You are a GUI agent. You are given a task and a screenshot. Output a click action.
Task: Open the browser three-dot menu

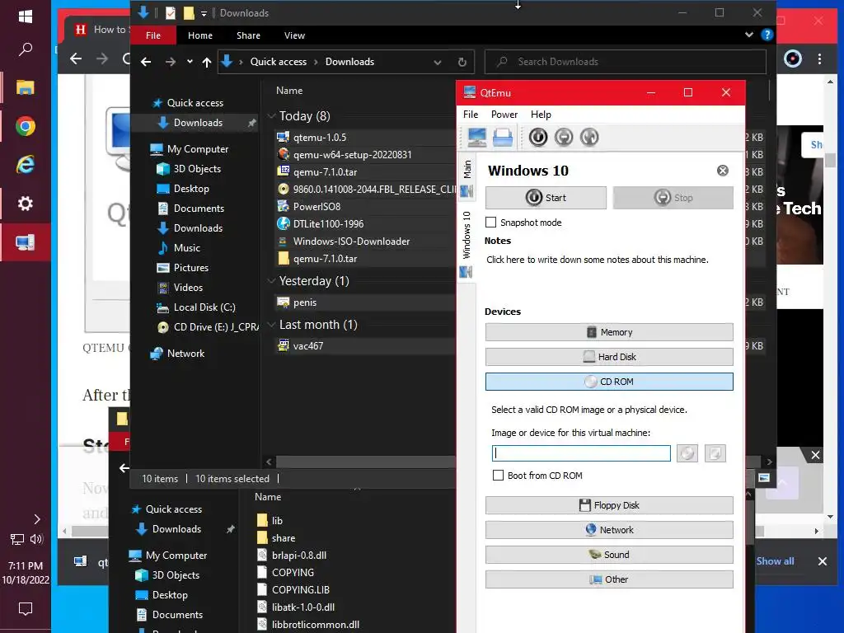pos(820,59)
